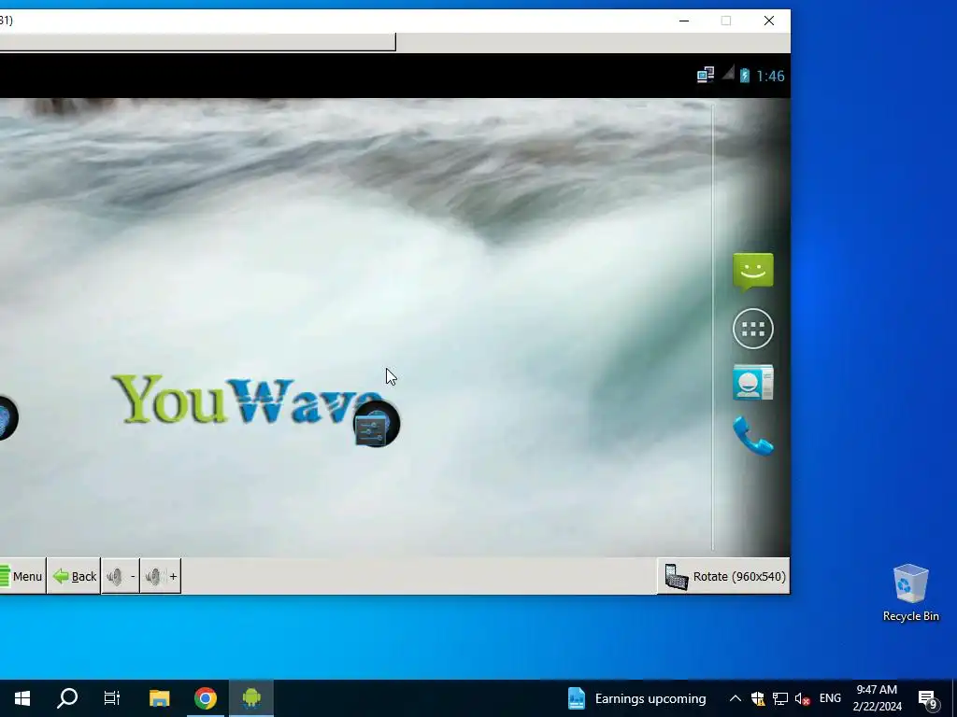Select the Recycle Bin desktop icon

pyautogui.click(x=910, y=593)
